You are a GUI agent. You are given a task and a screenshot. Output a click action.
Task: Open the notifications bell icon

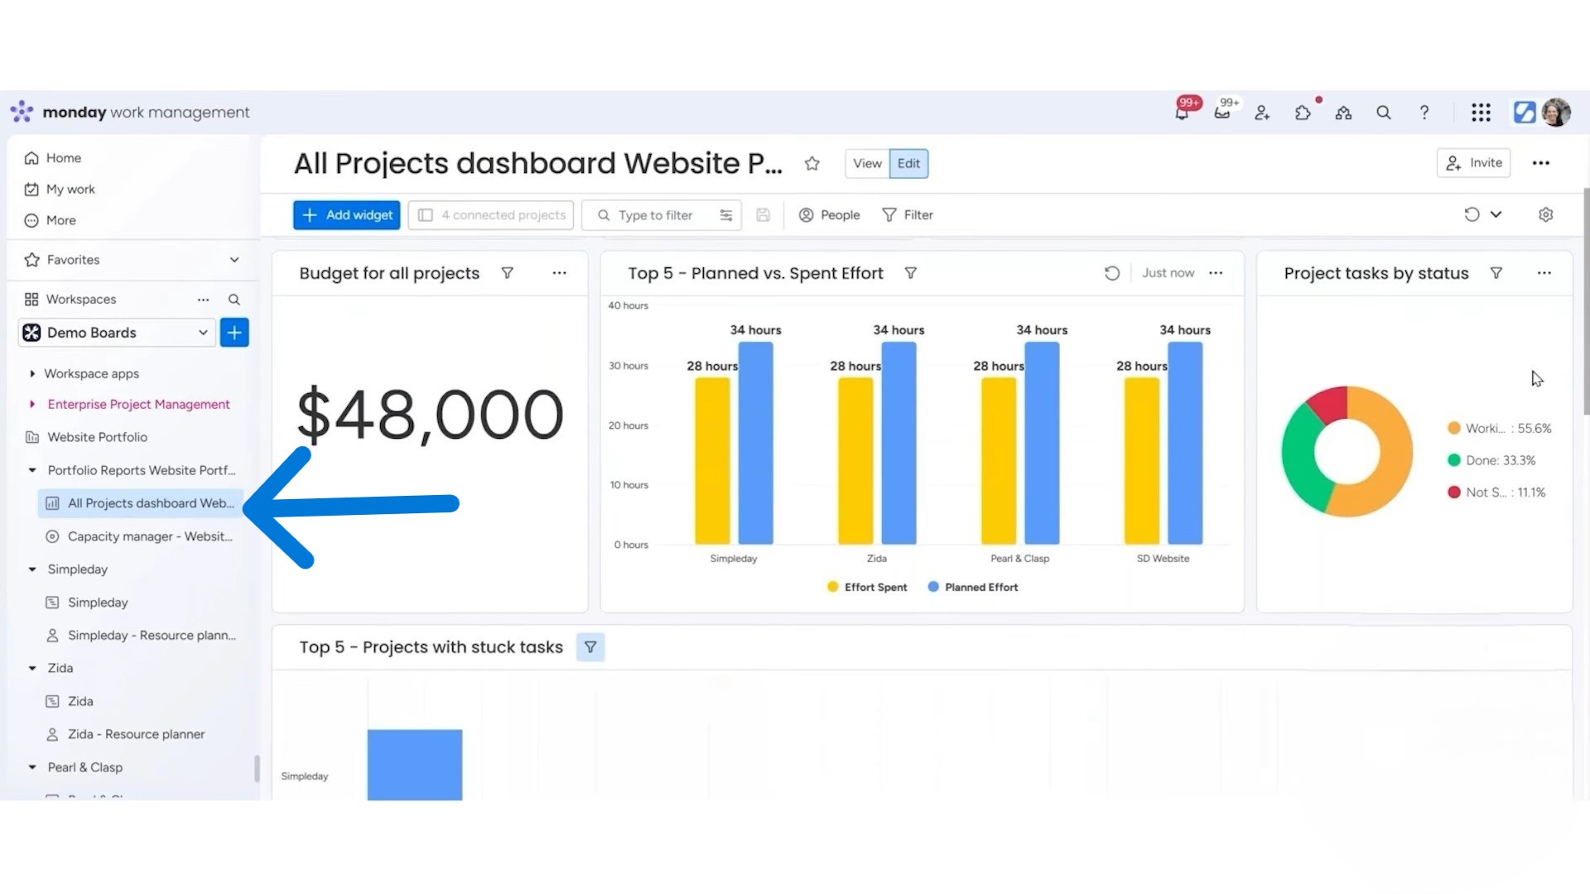[1182, 113]
